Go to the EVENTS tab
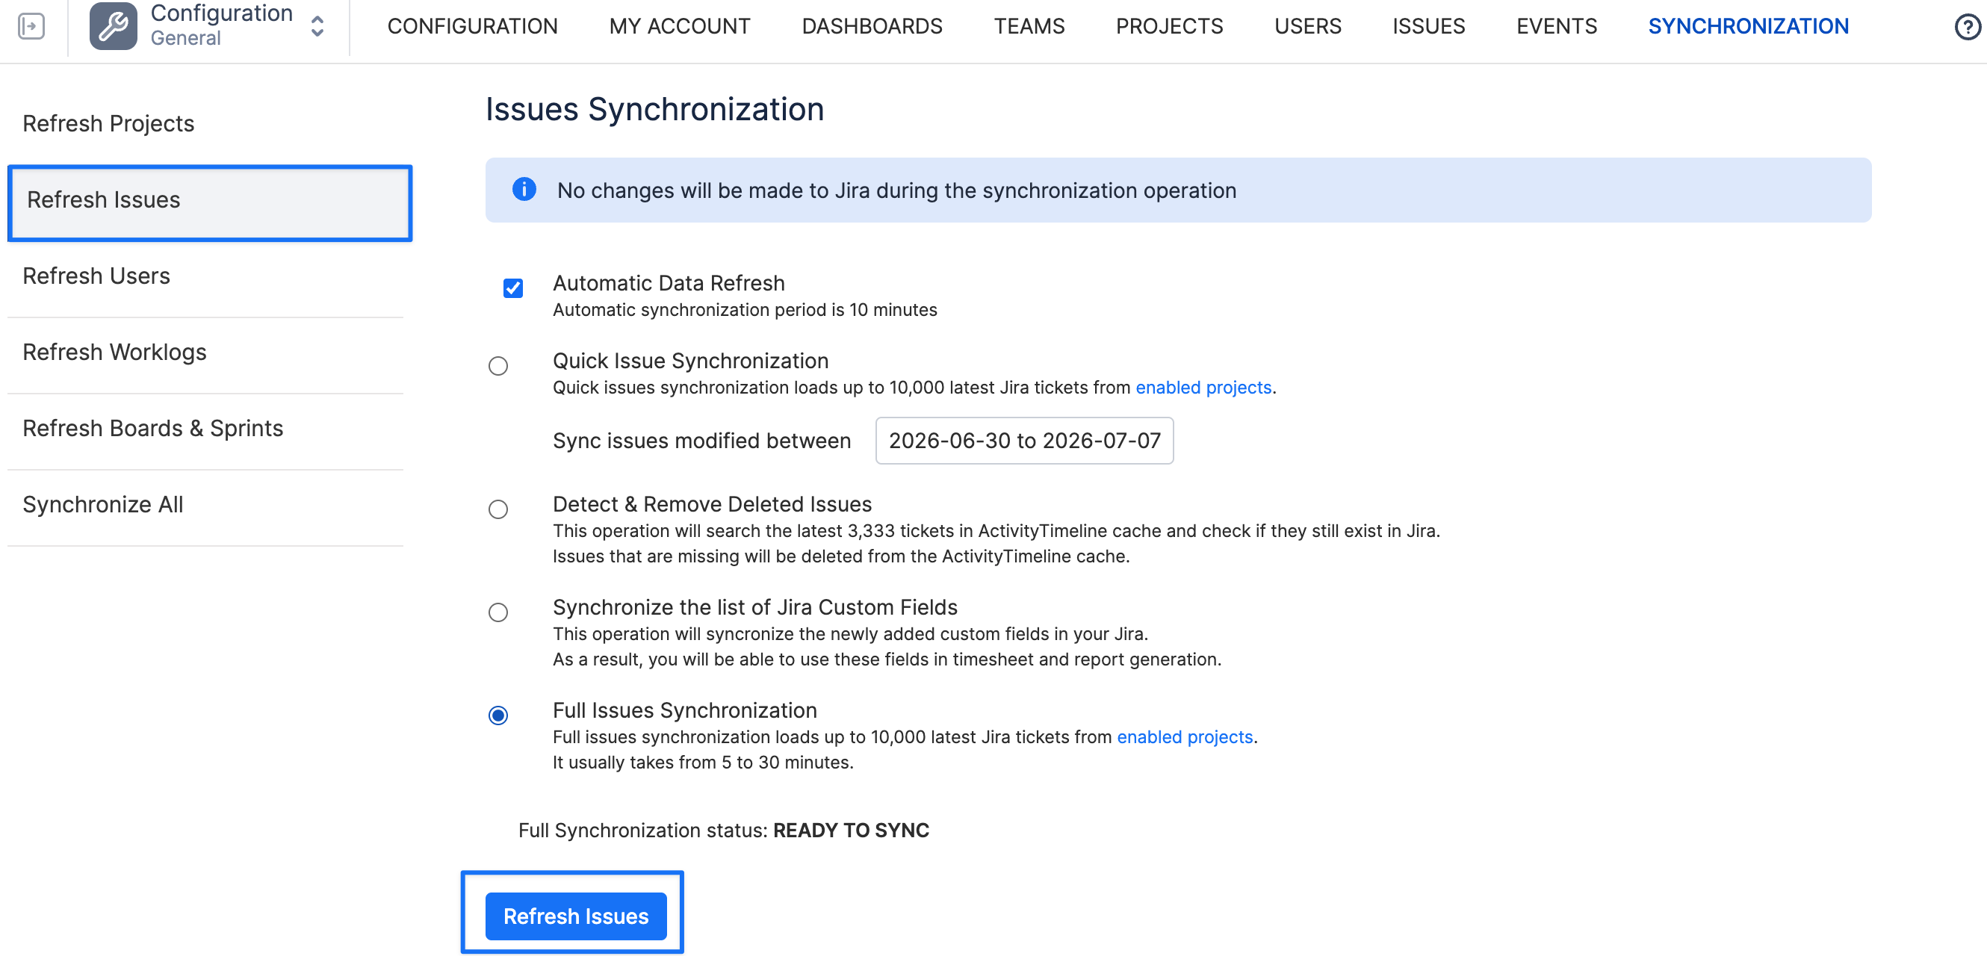 coord(1557,26)
